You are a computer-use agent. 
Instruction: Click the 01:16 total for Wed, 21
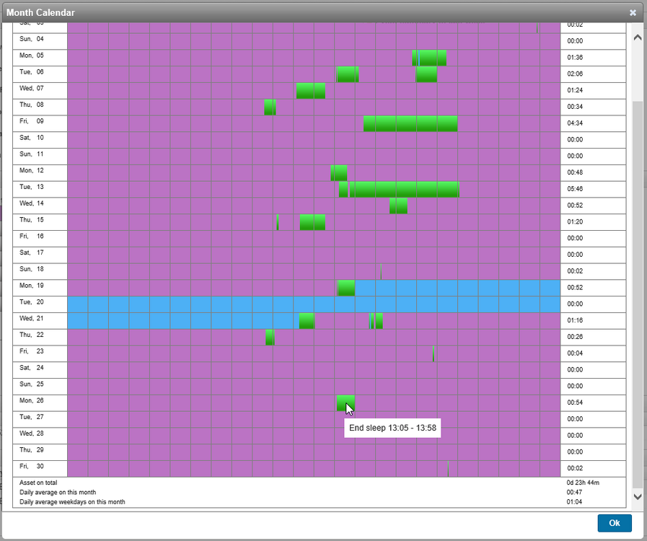(x=575, y=321)
